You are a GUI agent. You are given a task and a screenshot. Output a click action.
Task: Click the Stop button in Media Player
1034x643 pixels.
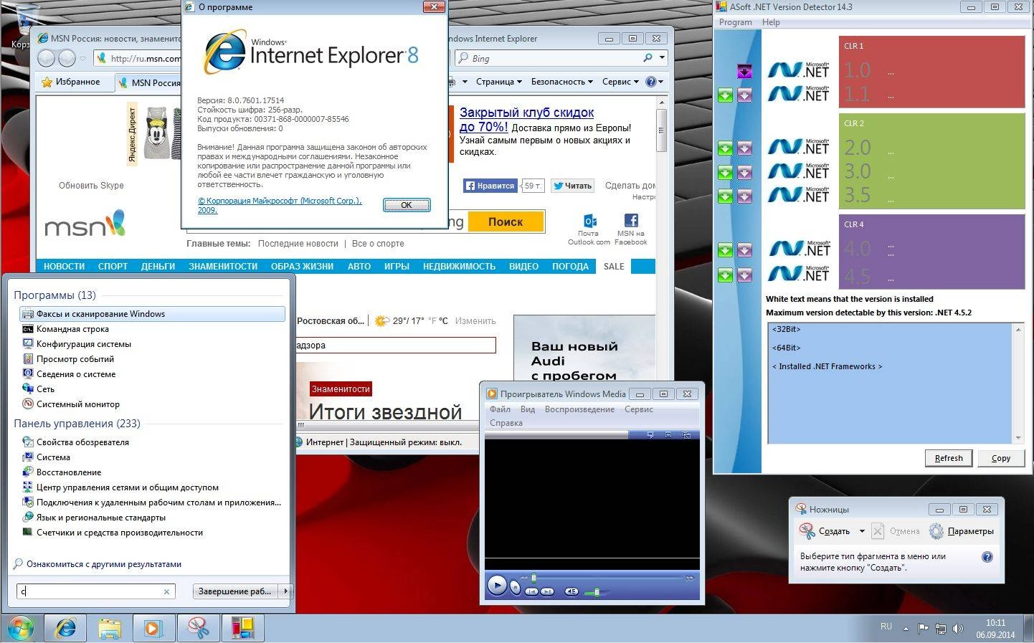point(515,588)
